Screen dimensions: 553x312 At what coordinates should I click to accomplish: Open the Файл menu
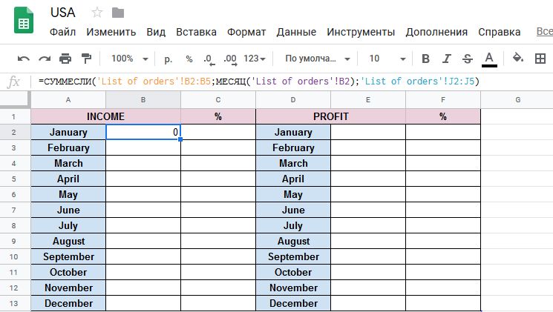[62, 32]
